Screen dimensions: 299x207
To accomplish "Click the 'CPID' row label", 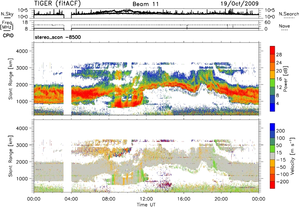I will [x=8, y=35].
